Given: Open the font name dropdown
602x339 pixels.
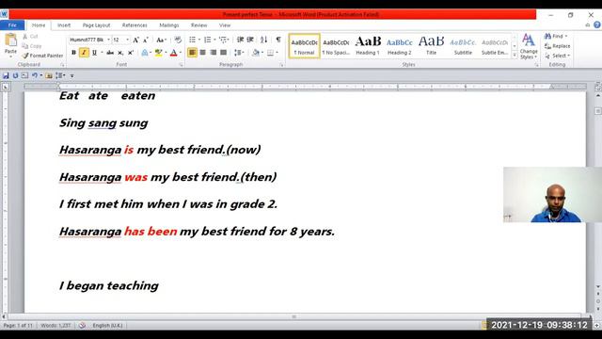Looking at the screenshot, I should pyautogui.click(x=109, y=40).
